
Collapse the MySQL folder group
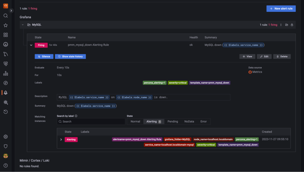pyautogui.click(x=23, y=25)
